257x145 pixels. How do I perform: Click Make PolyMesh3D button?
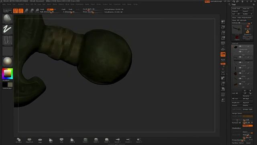(245, 18)
